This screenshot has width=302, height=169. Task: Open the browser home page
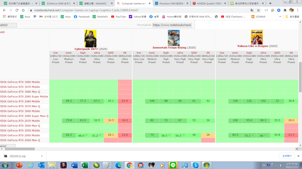[x=23, y=10]
